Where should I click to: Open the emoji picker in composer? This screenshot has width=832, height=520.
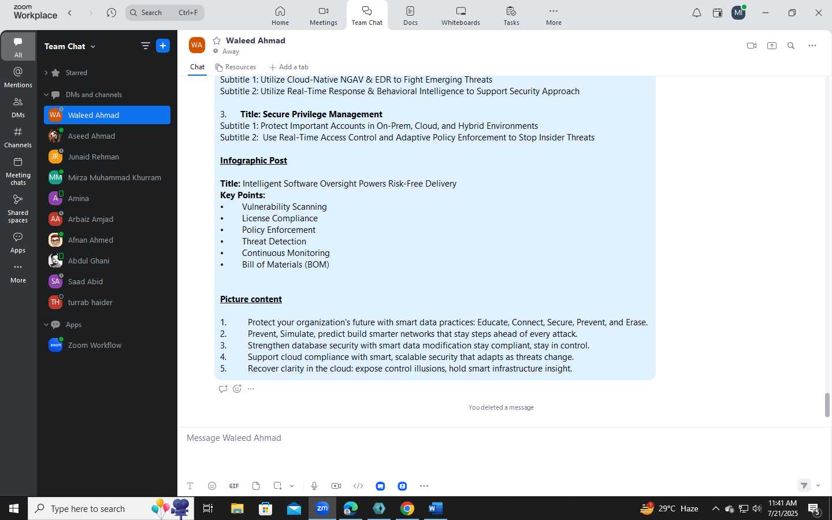tap(212, 486)
